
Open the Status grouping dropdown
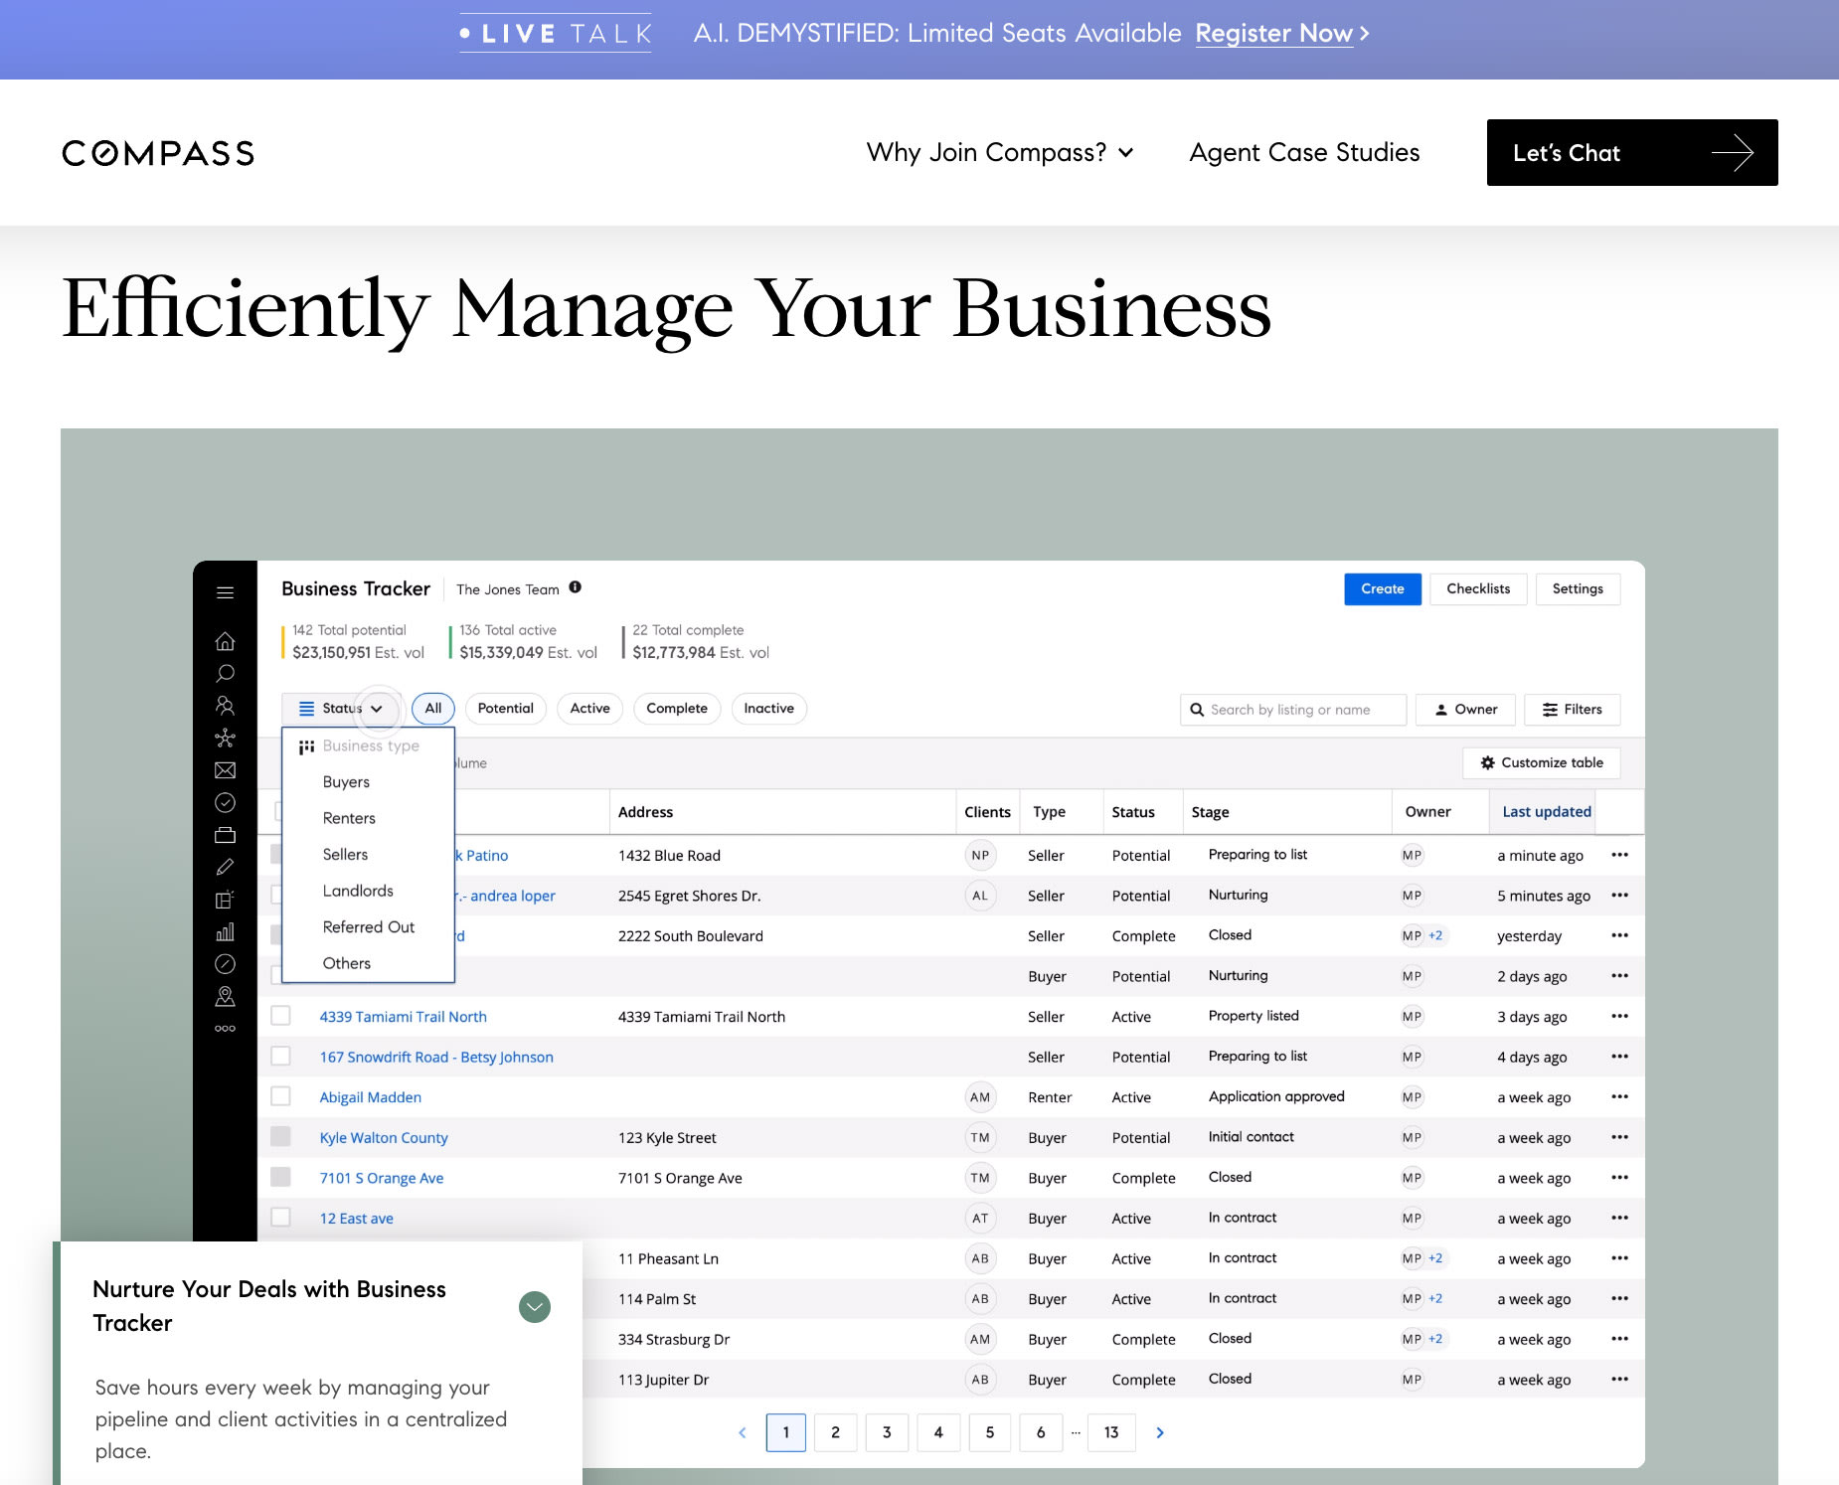click(341, 709)
